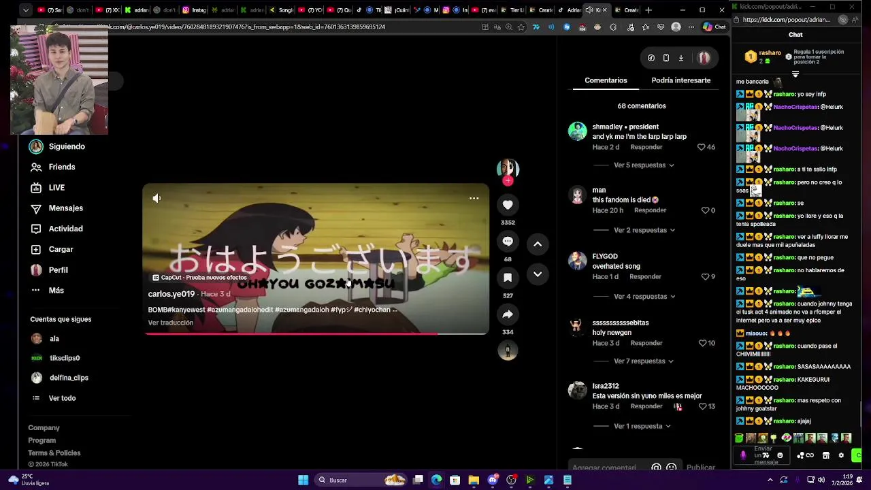Screen dimensions: 871x490
Task: Share the video with arrow icon
Action: point(508,314)
